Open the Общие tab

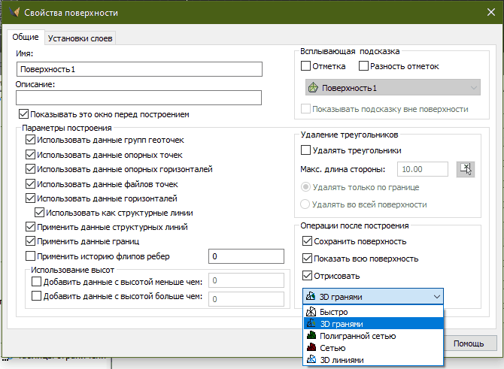26,38
